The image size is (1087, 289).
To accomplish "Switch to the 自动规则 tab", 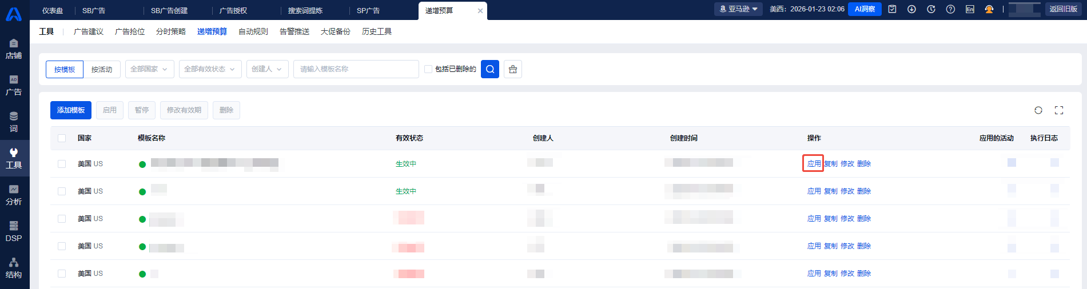I will (253, 31).
